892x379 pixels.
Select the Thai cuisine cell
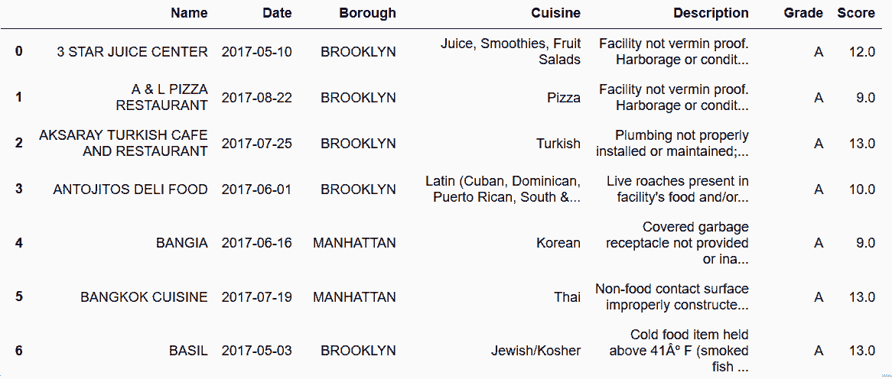pyautogui.click(x=568, y=297)
